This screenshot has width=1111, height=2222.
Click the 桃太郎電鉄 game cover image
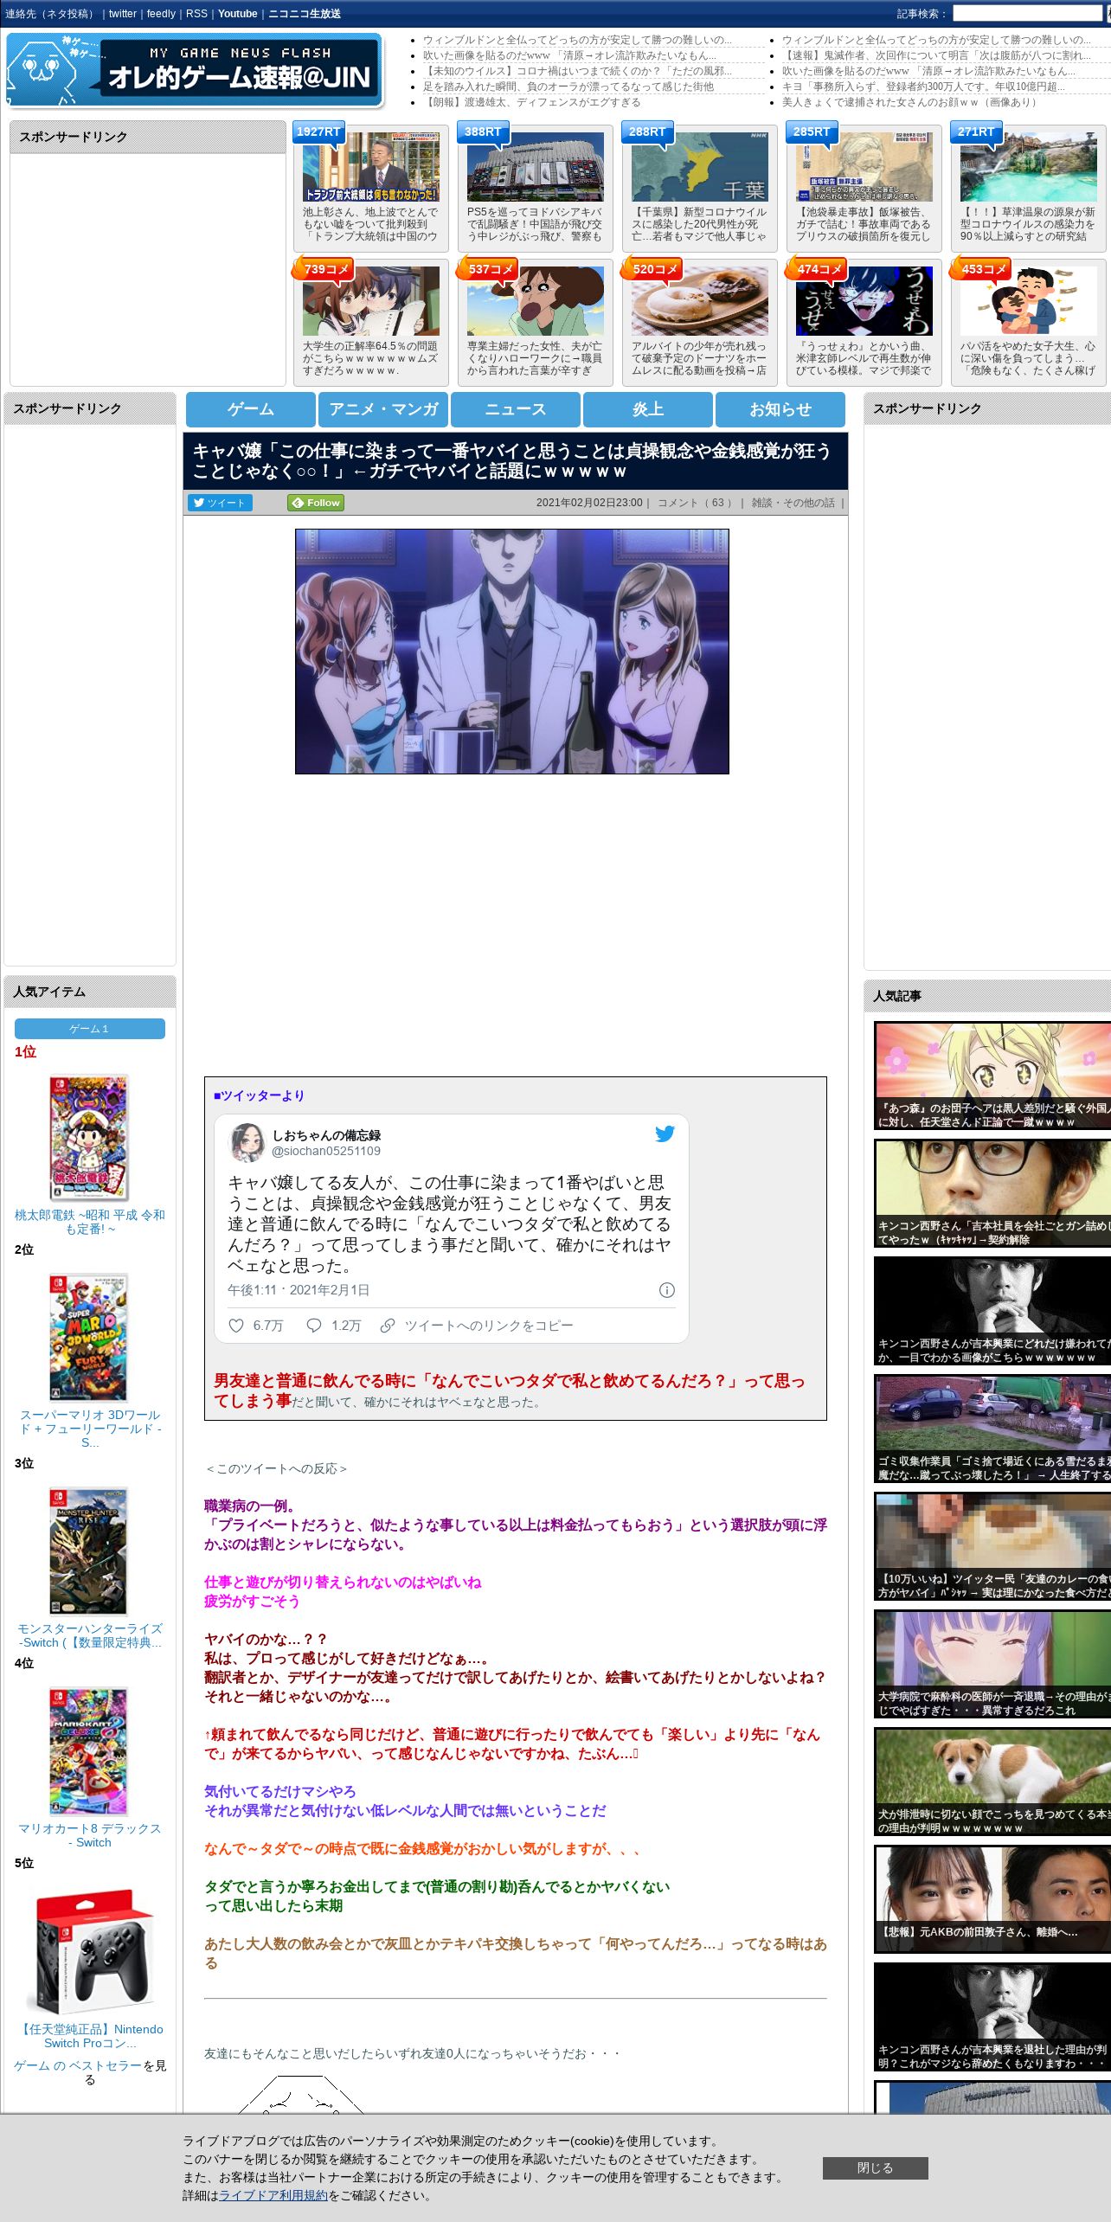[88, 1138]
